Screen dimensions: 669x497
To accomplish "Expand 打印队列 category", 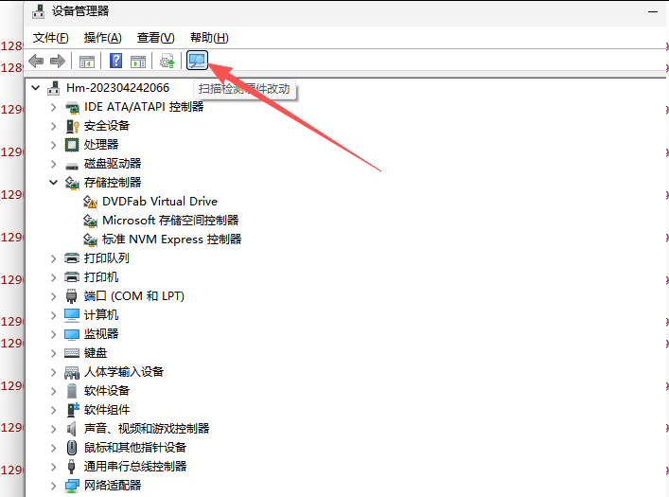I will tap(53, 258).
